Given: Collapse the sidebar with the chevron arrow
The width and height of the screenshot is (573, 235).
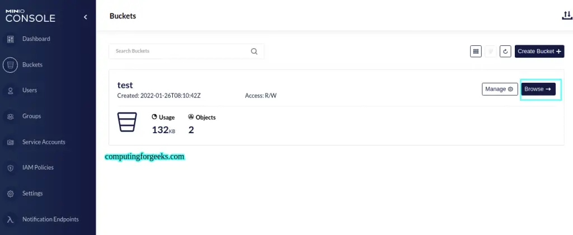Looking at the screenshot, I should tap(86, 17).
